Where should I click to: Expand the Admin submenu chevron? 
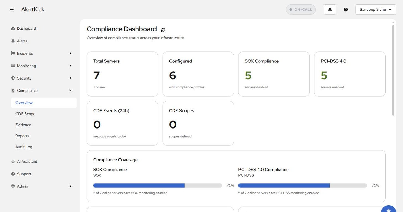(x=70, y=186)
